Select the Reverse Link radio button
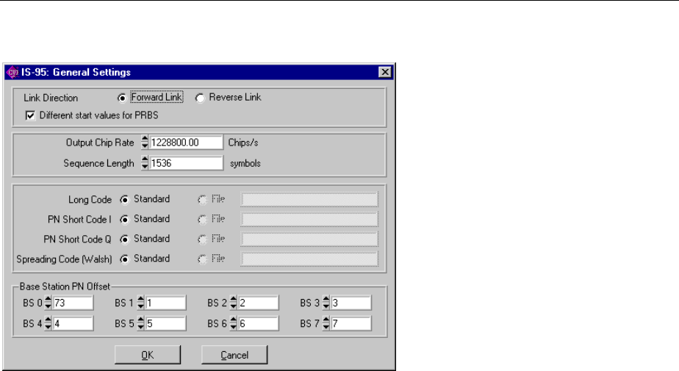Viewport: 679px width, 371px height. [200, 98]
